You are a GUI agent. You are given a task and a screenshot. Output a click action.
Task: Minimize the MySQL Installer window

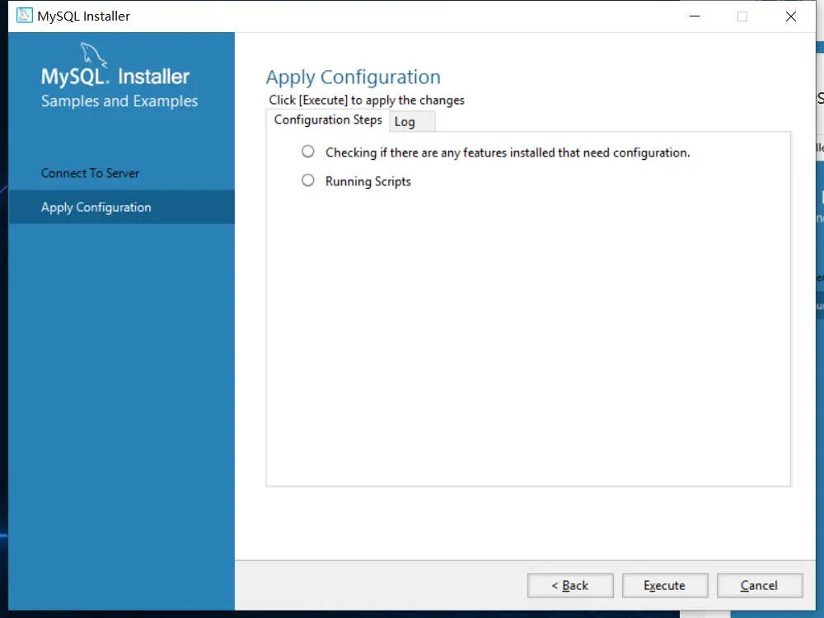coord(695,16)
